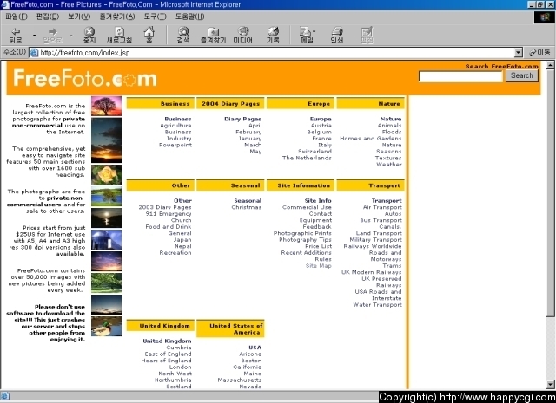
Task: Click the Mail (메일) toolbar icon
Action: 306,35
